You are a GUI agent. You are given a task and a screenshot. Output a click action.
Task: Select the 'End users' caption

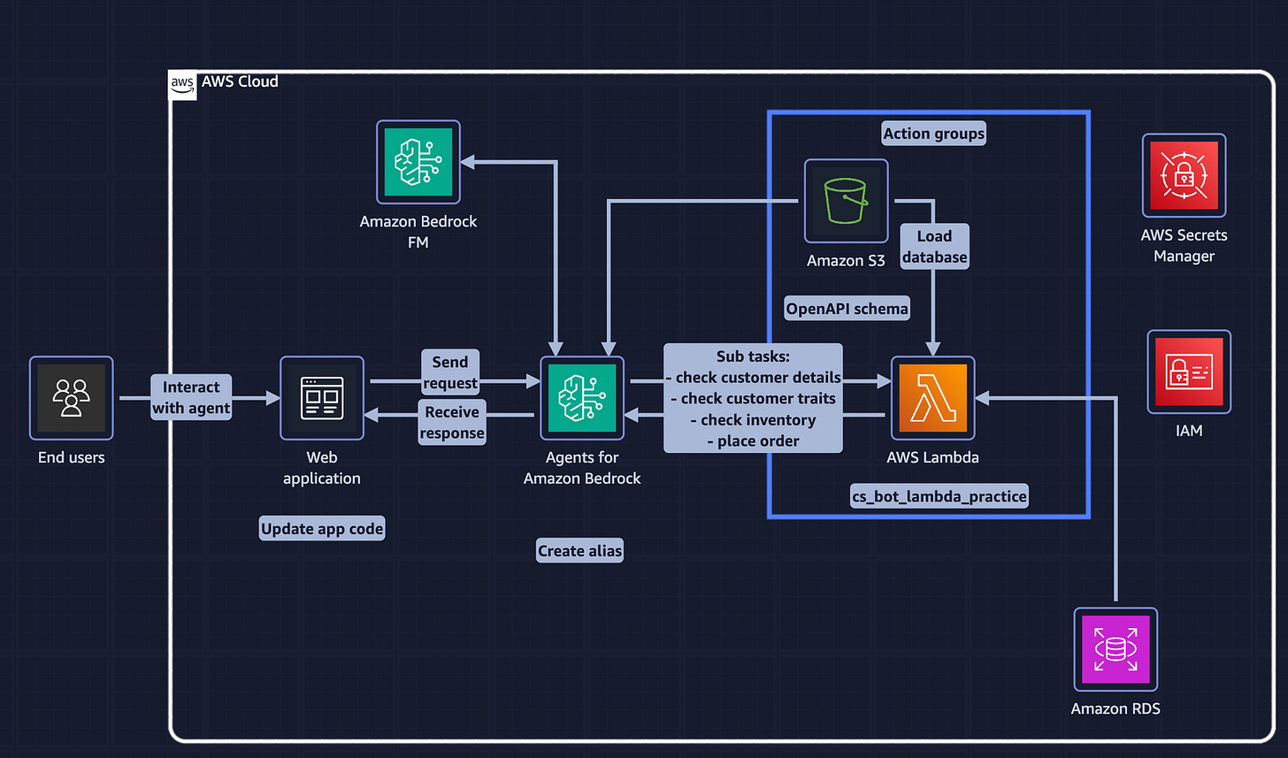click(x=72, y=457)
